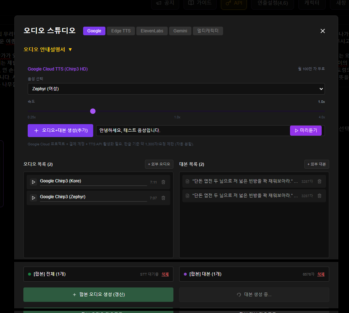Delete the Google Chirp3 (Kore) audio entry
The height and width of the screenshot is (313, 349).
click(163, 182)
